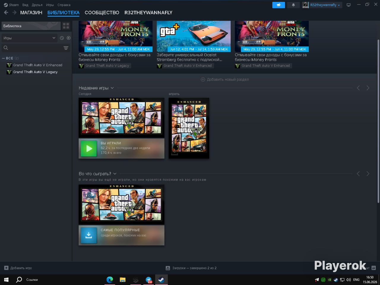The image size is (380, 285).
Task: Open the taskbar clock and date
Action: click(370, 280)
